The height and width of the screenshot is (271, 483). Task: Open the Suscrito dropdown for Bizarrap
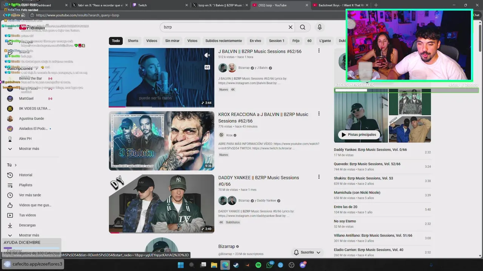307,252
